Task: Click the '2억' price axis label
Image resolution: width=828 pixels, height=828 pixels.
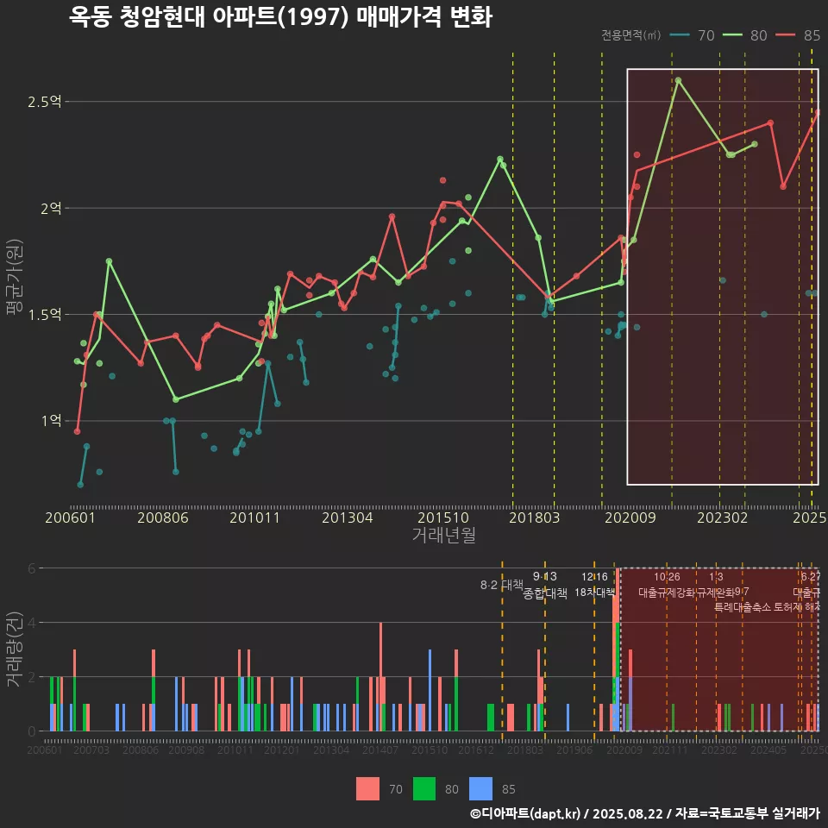Action: coord(51,208)
